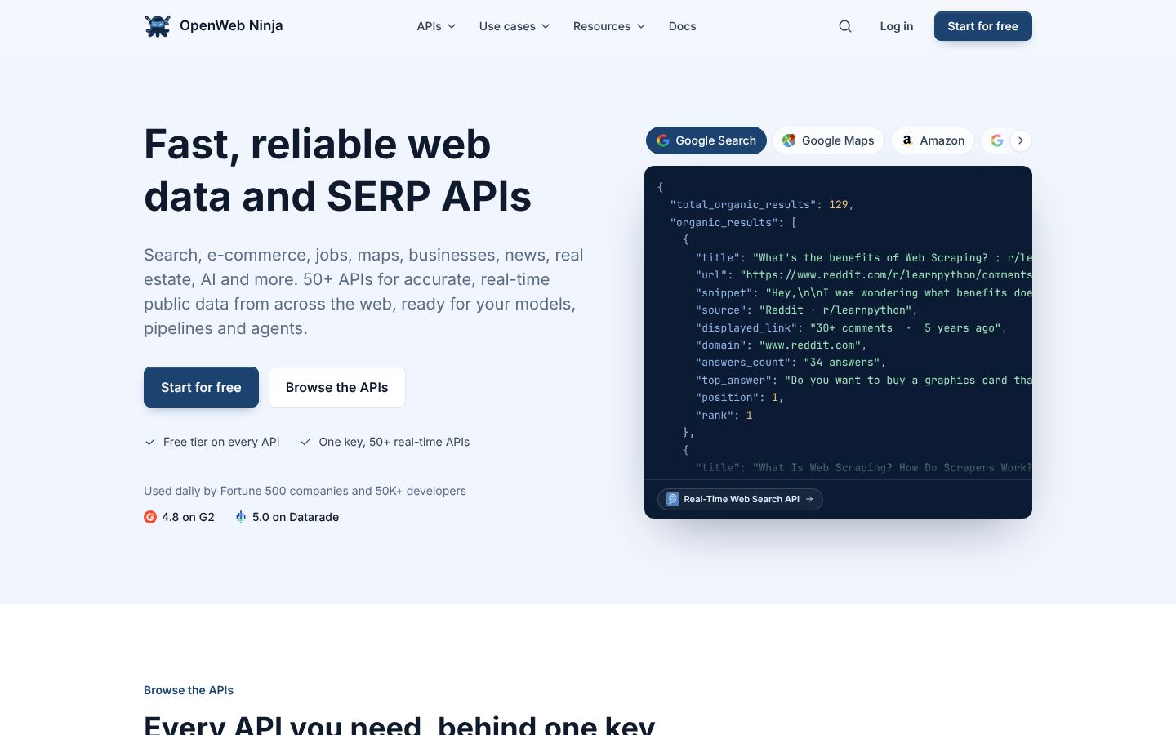1176x735 pixels.
Task: Click the Datarade rating logo icon
Action: pyautogui.click(x=241, y=517)
